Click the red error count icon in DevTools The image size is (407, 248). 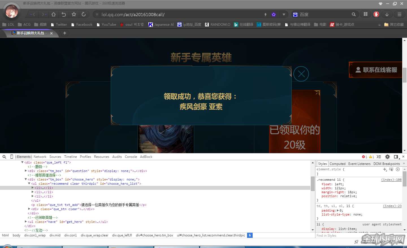point(364,157)
